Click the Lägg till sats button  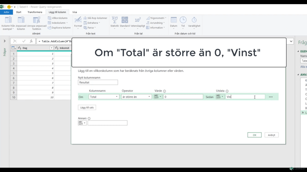click(87, 107)
